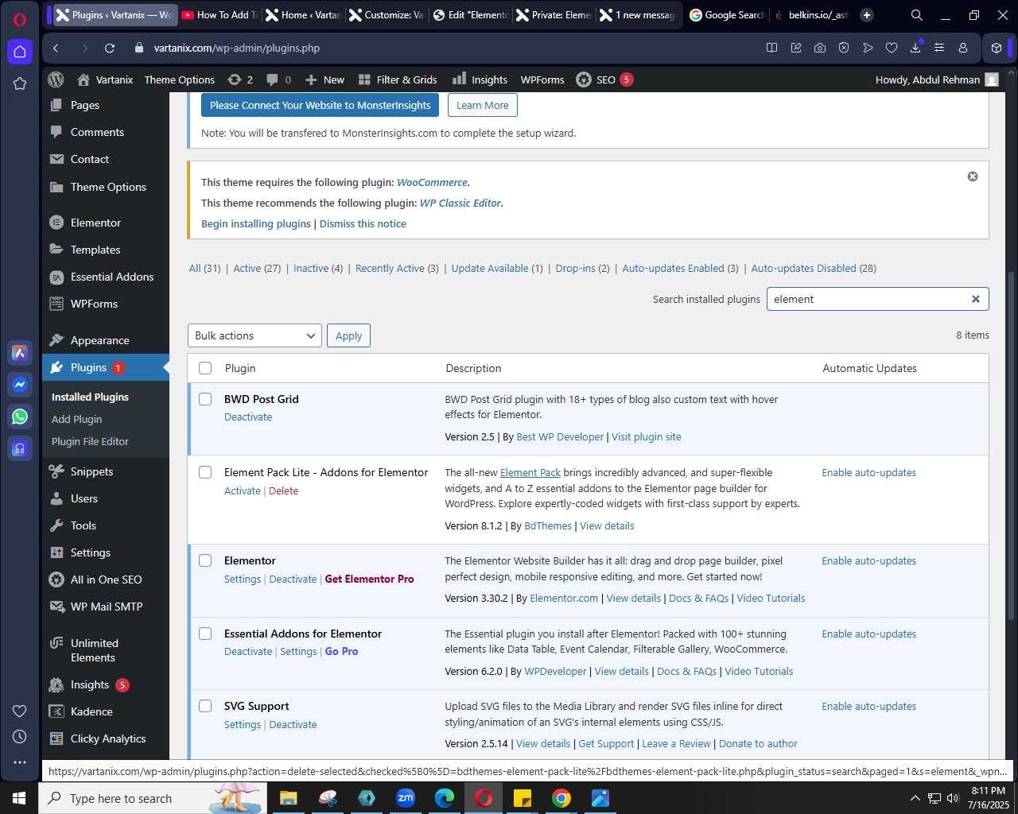Click the WordPress logo in admin bar
The image size is (1018, 814).
56,79
